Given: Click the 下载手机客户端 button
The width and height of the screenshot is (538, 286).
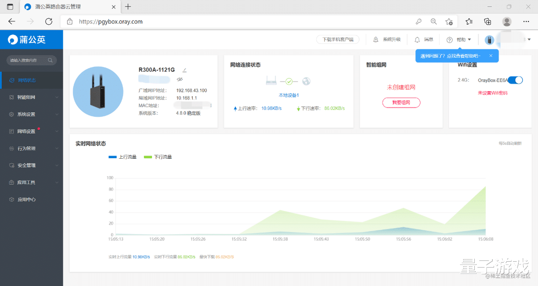Looking at the screenshot, I should [x=338, y=39].
